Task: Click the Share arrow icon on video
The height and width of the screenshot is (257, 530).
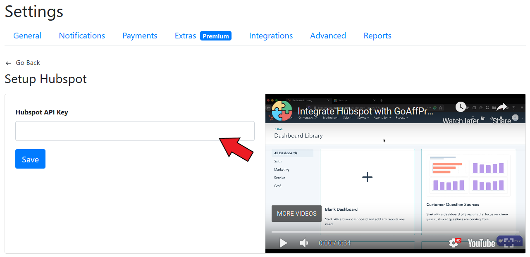Action: pyautogui.click(x=501, y=107)
